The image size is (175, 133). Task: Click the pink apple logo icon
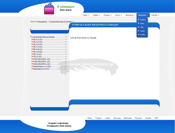(49, 9)
